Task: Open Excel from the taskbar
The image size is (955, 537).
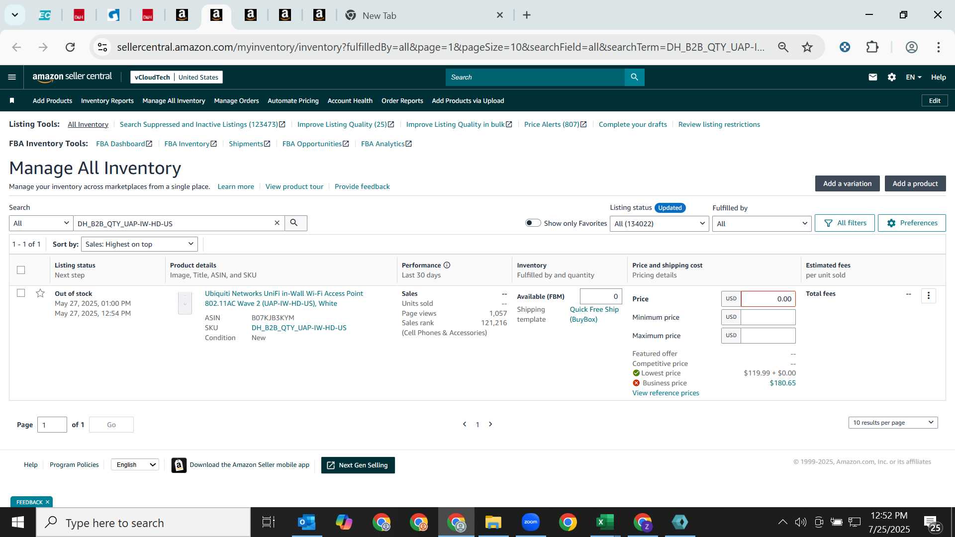Action: [605, 523]
